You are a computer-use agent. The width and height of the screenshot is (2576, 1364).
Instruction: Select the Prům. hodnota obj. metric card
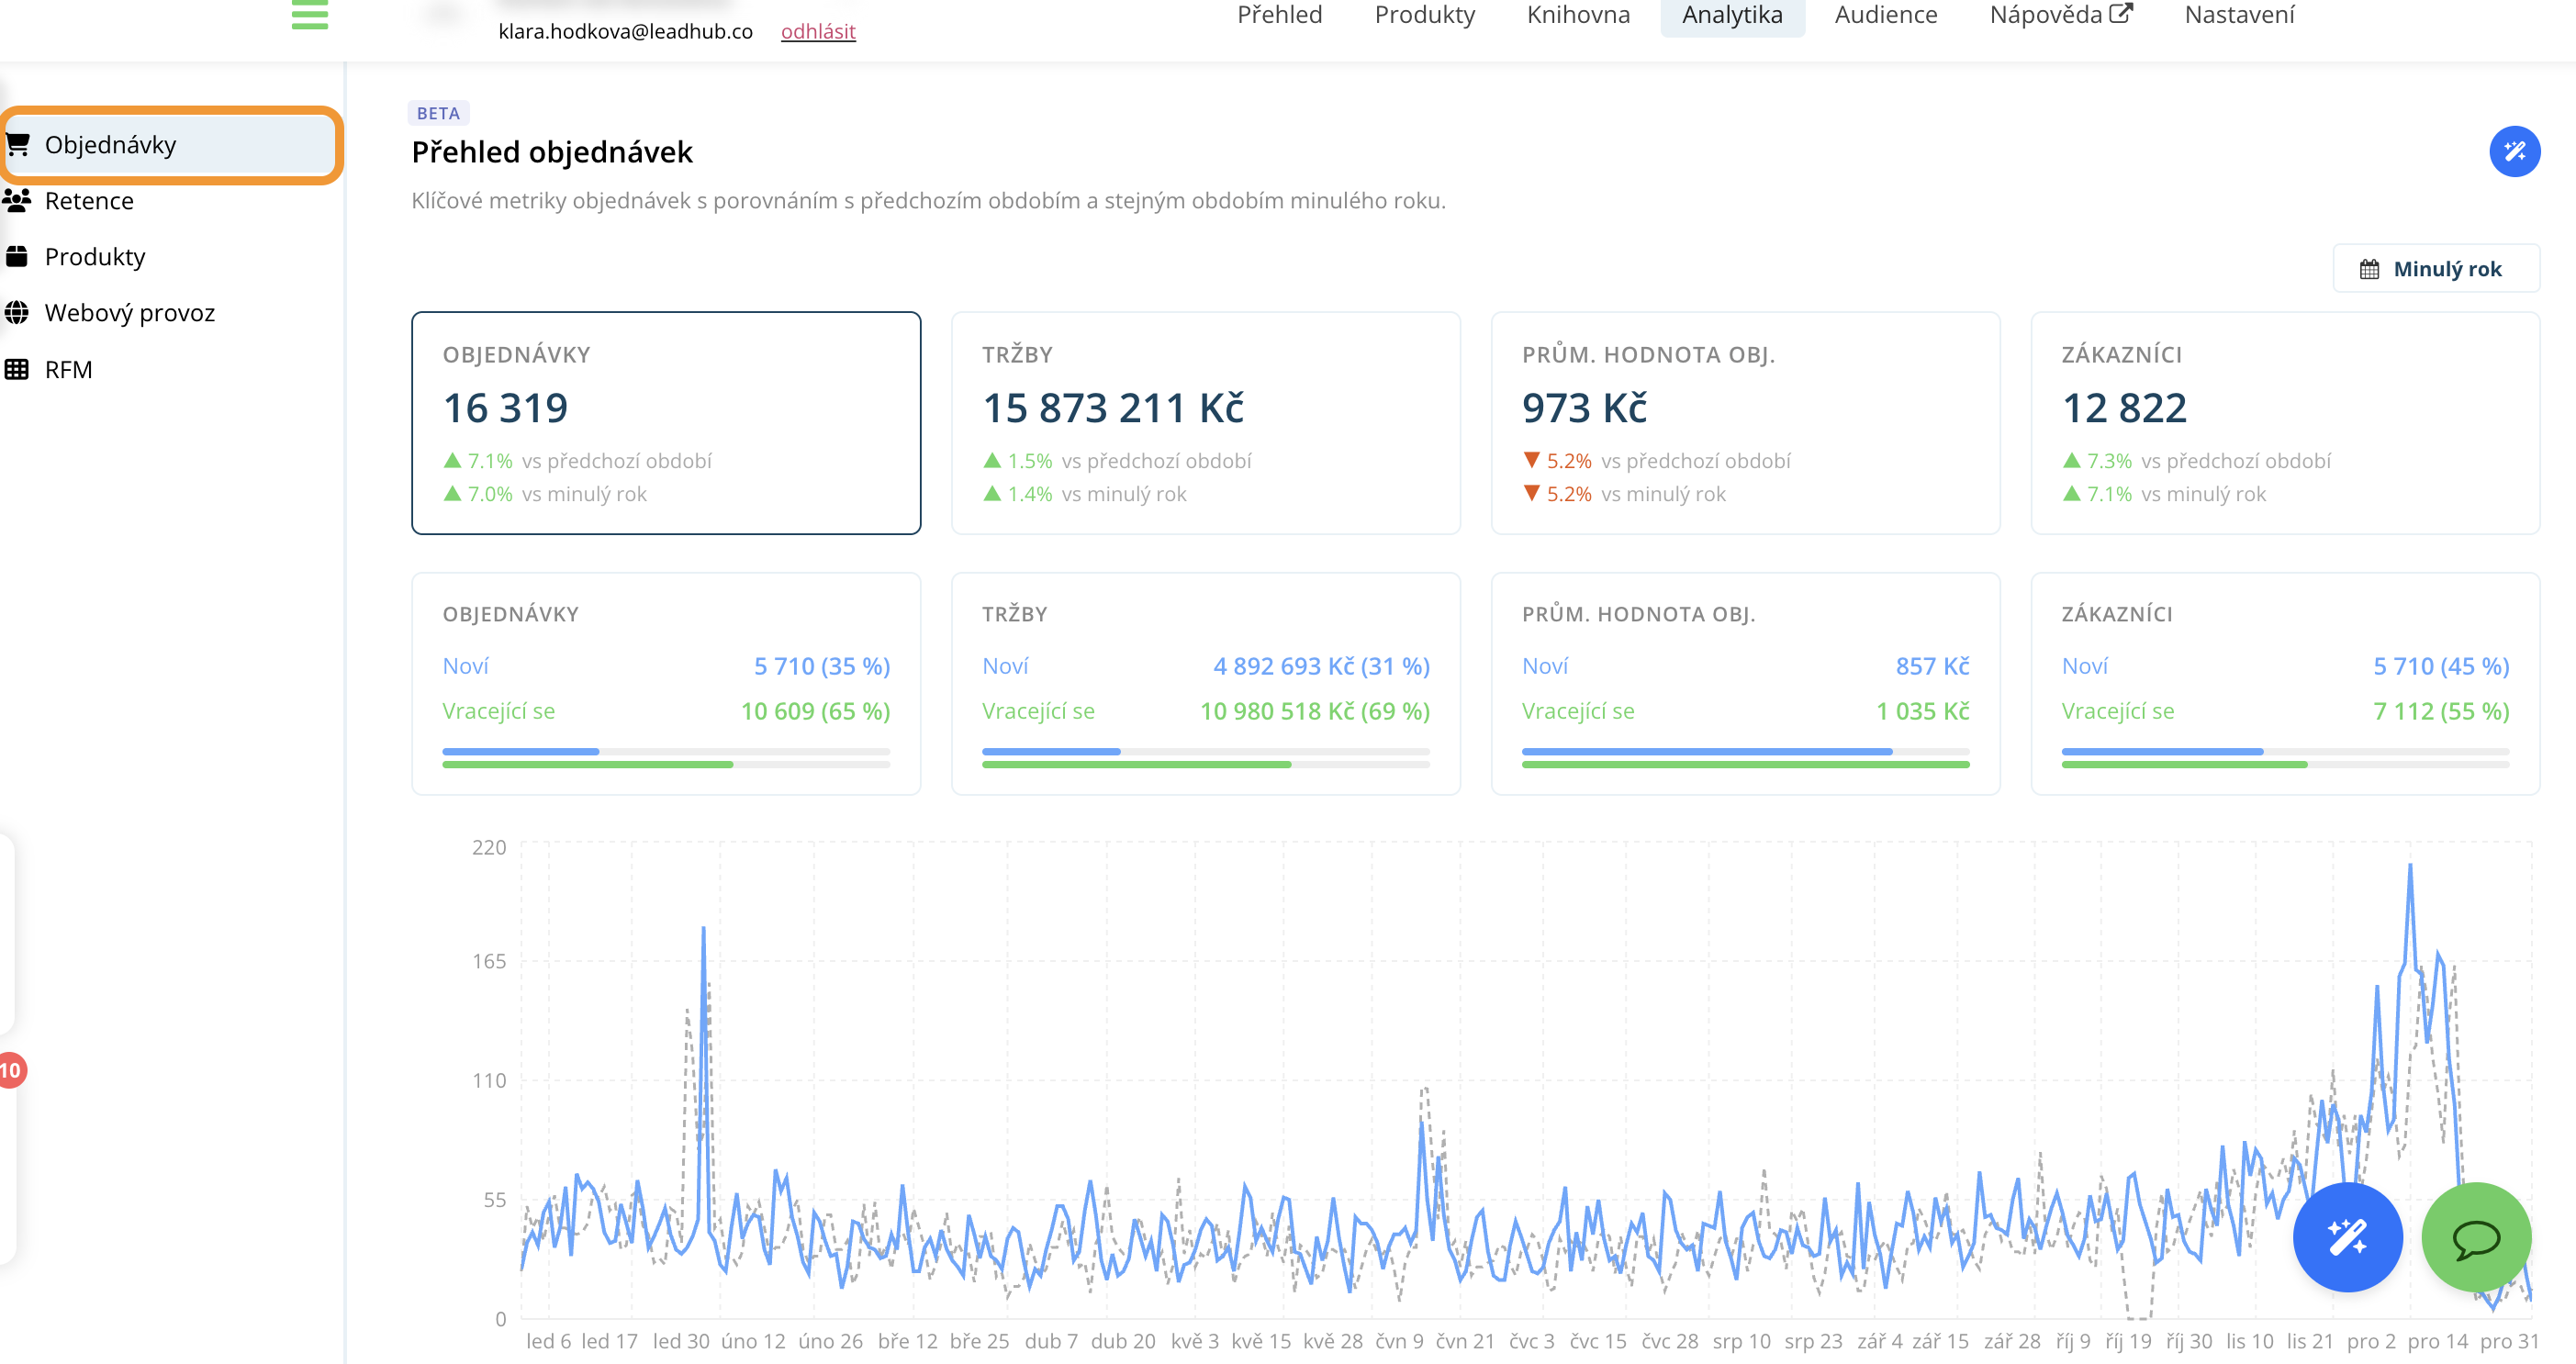point(1744,423)
